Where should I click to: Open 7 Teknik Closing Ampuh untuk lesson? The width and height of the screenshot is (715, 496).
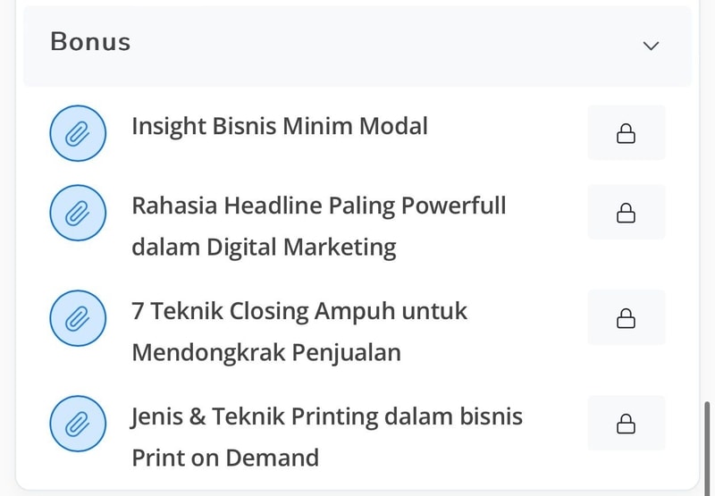coord(299,311)
